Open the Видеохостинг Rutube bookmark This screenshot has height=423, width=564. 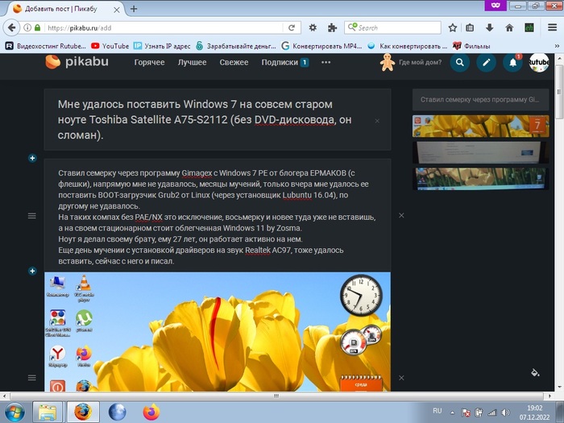click(x=46, y=46)
